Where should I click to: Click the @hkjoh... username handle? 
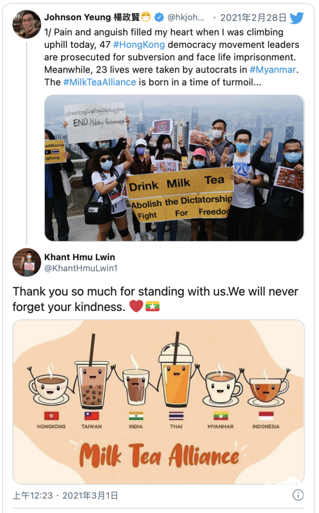(x=186, y=18)
